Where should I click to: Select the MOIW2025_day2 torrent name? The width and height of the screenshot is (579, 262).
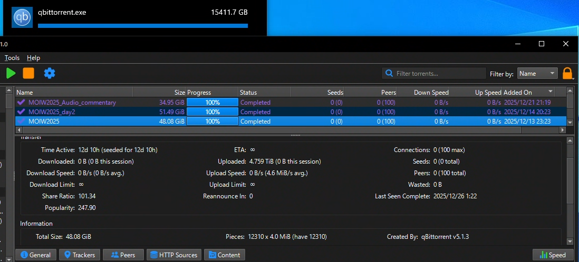pos(52,112)
